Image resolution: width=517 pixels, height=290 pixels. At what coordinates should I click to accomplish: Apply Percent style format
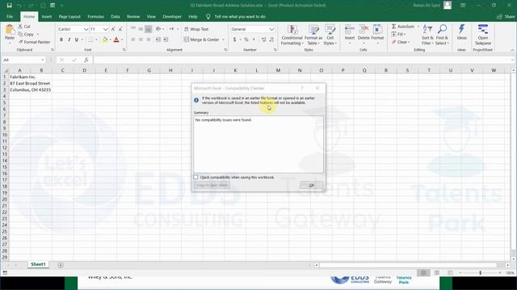(246, 39)
